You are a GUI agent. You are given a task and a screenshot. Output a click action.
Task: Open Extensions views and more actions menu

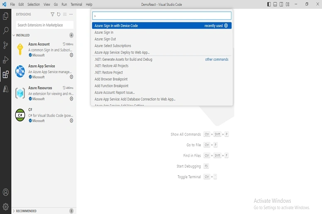click(x=71, y=14)
